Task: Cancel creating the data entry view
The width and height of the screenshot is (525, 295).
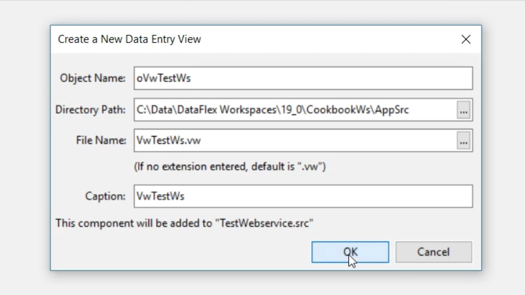Action: tap(433, 252)
